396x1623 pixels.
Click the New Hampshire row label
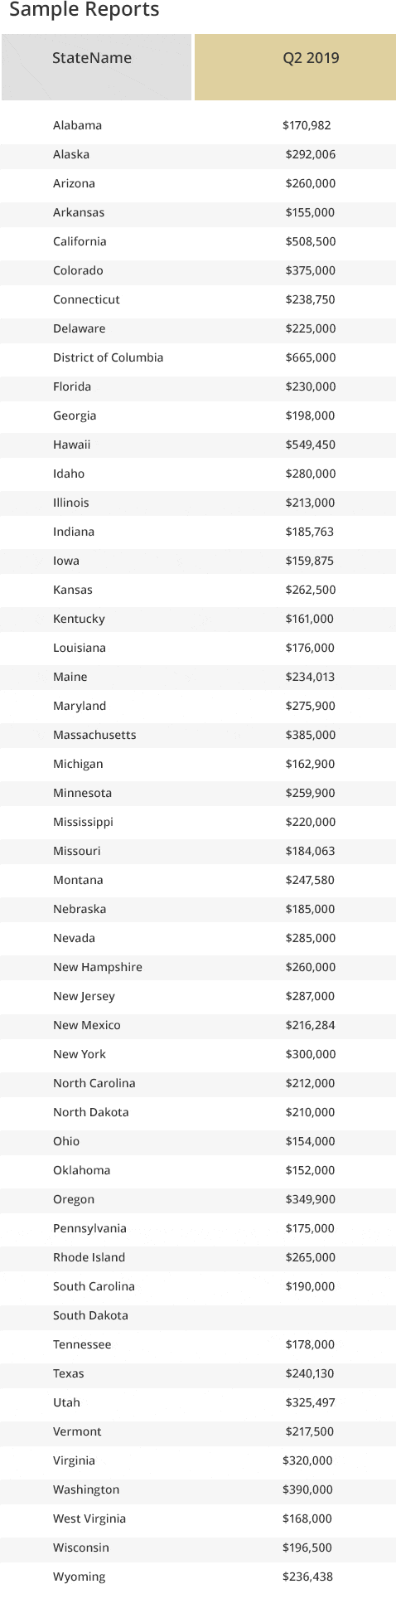pyautogui.click(x=98, y=967)
